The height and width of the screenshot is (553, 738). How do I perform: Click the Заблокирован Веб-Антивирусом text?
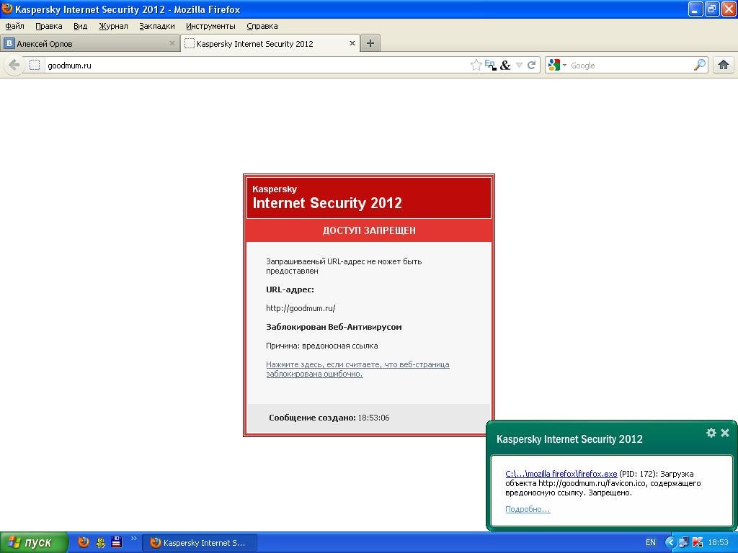click(334, 327)
